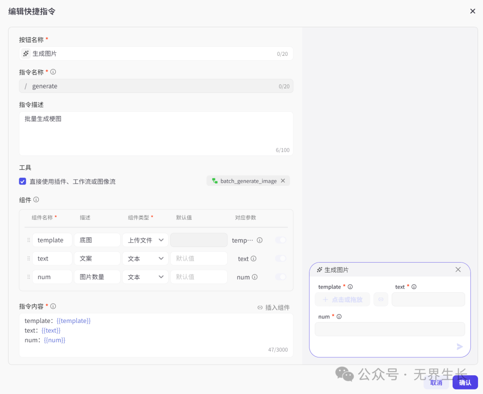Click the button icon picker beside 生成图片
This screenshot has width=483, height=394.
[26, 54]
